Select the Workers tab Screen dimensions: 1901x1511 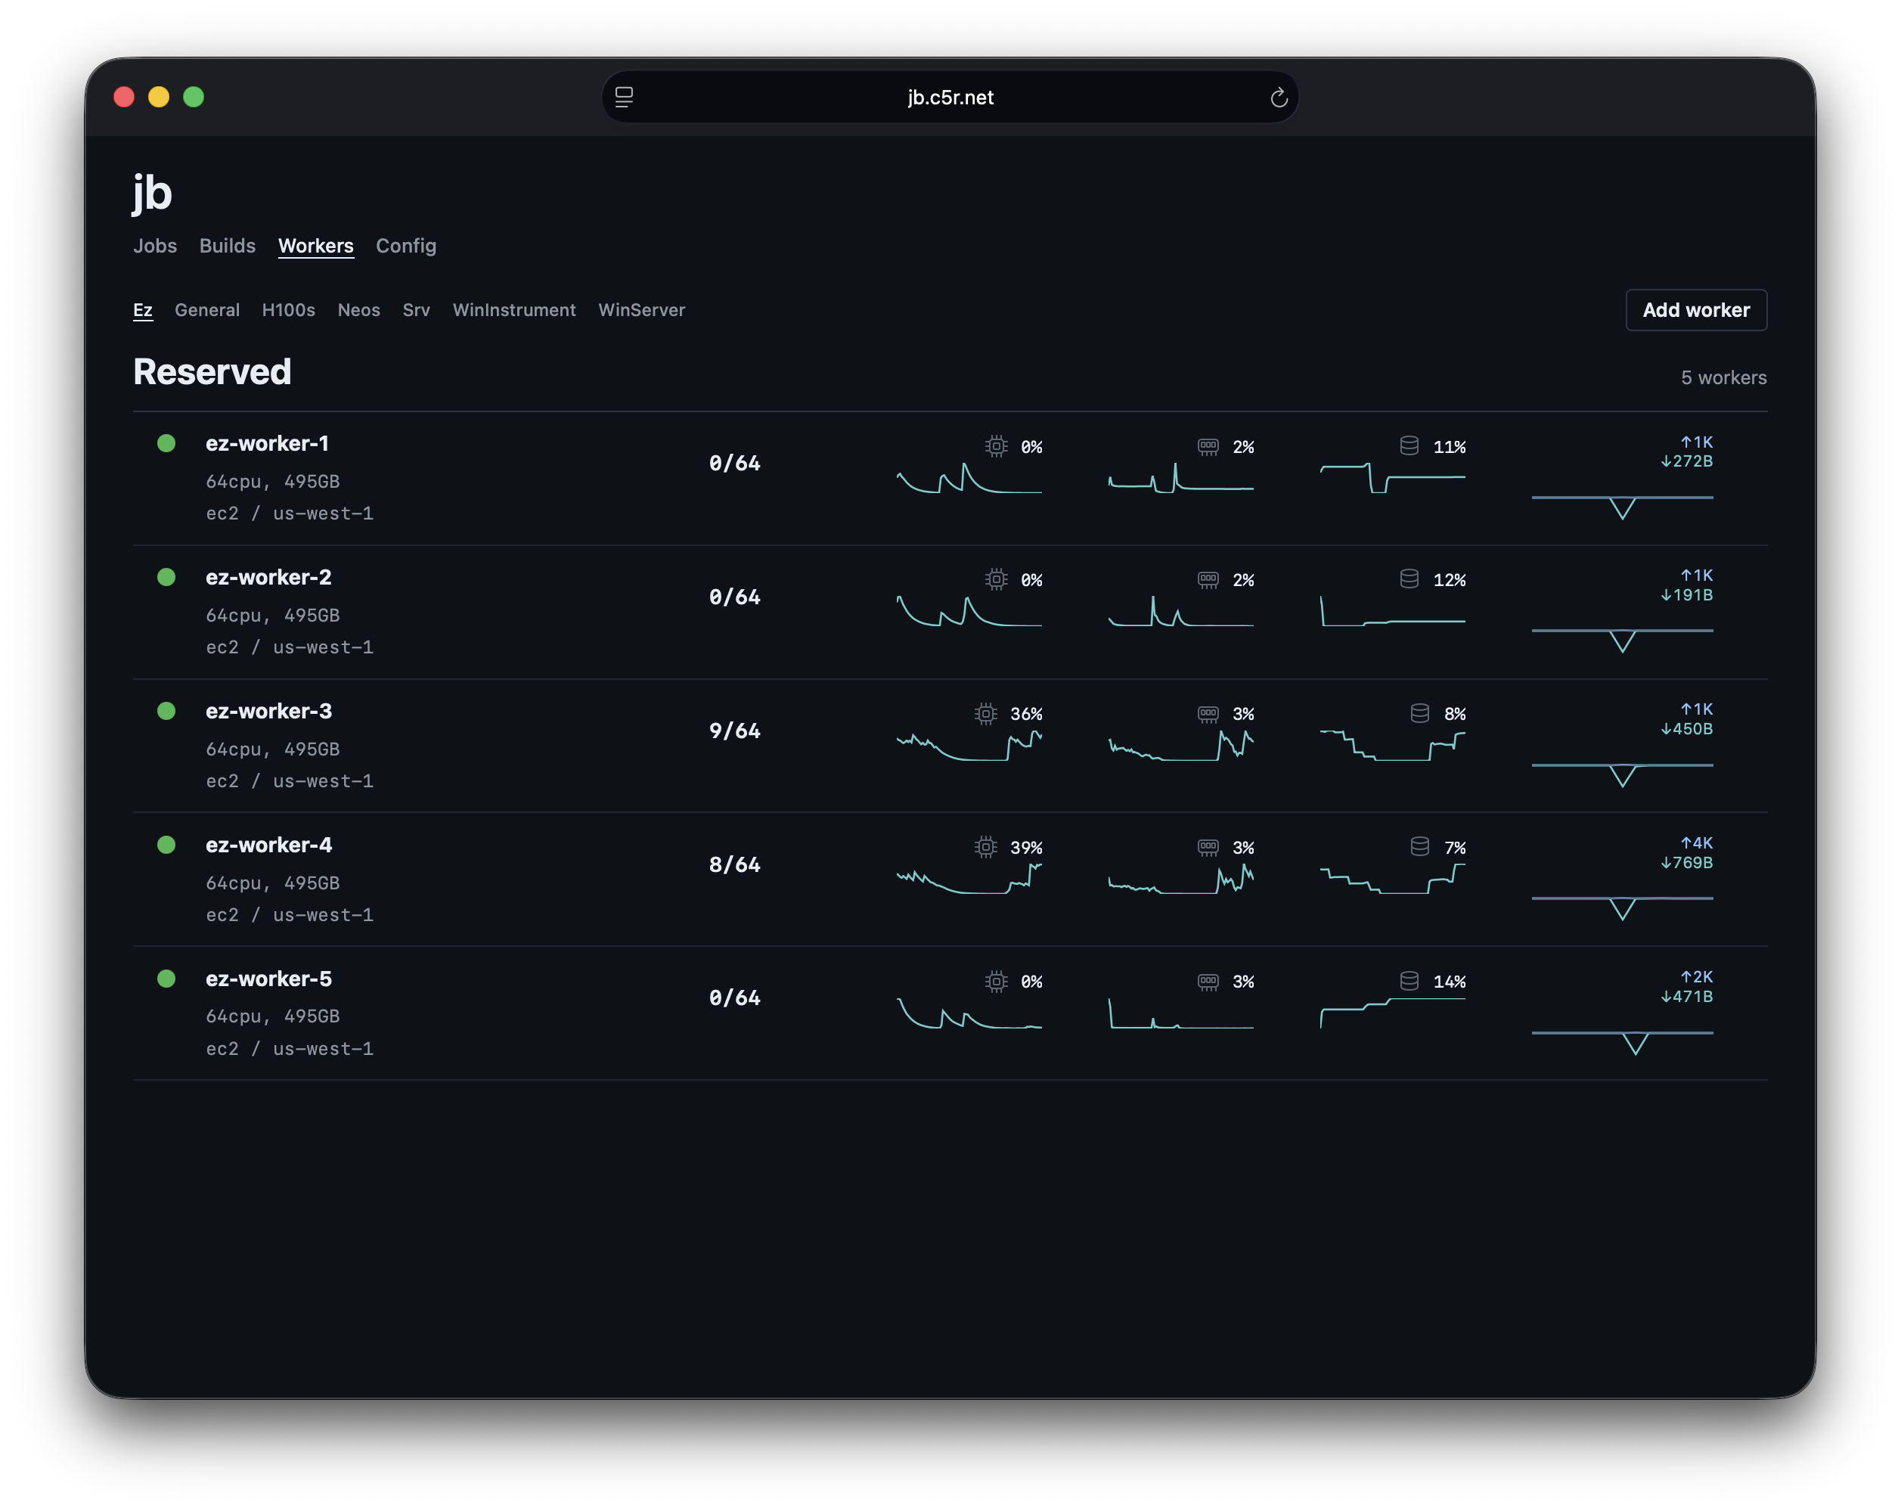pos(315,246)
